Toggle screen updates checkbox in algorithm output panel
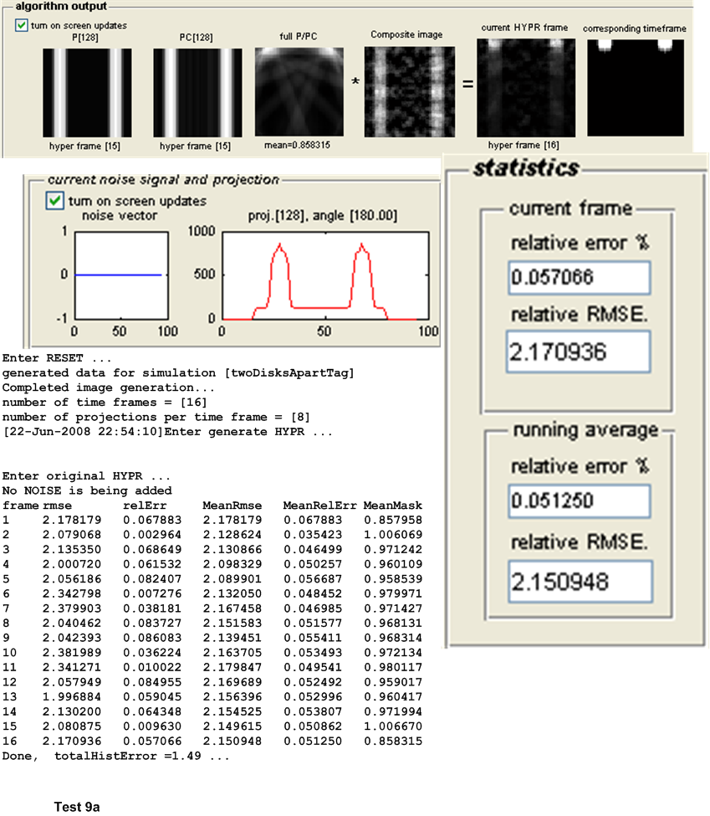710x816 pixels. click(21, 25)
